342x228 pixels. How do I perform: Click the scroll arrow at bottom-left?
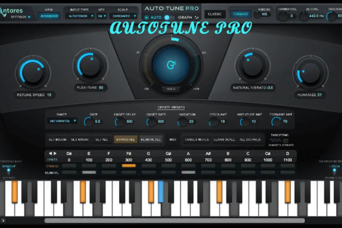3,221
